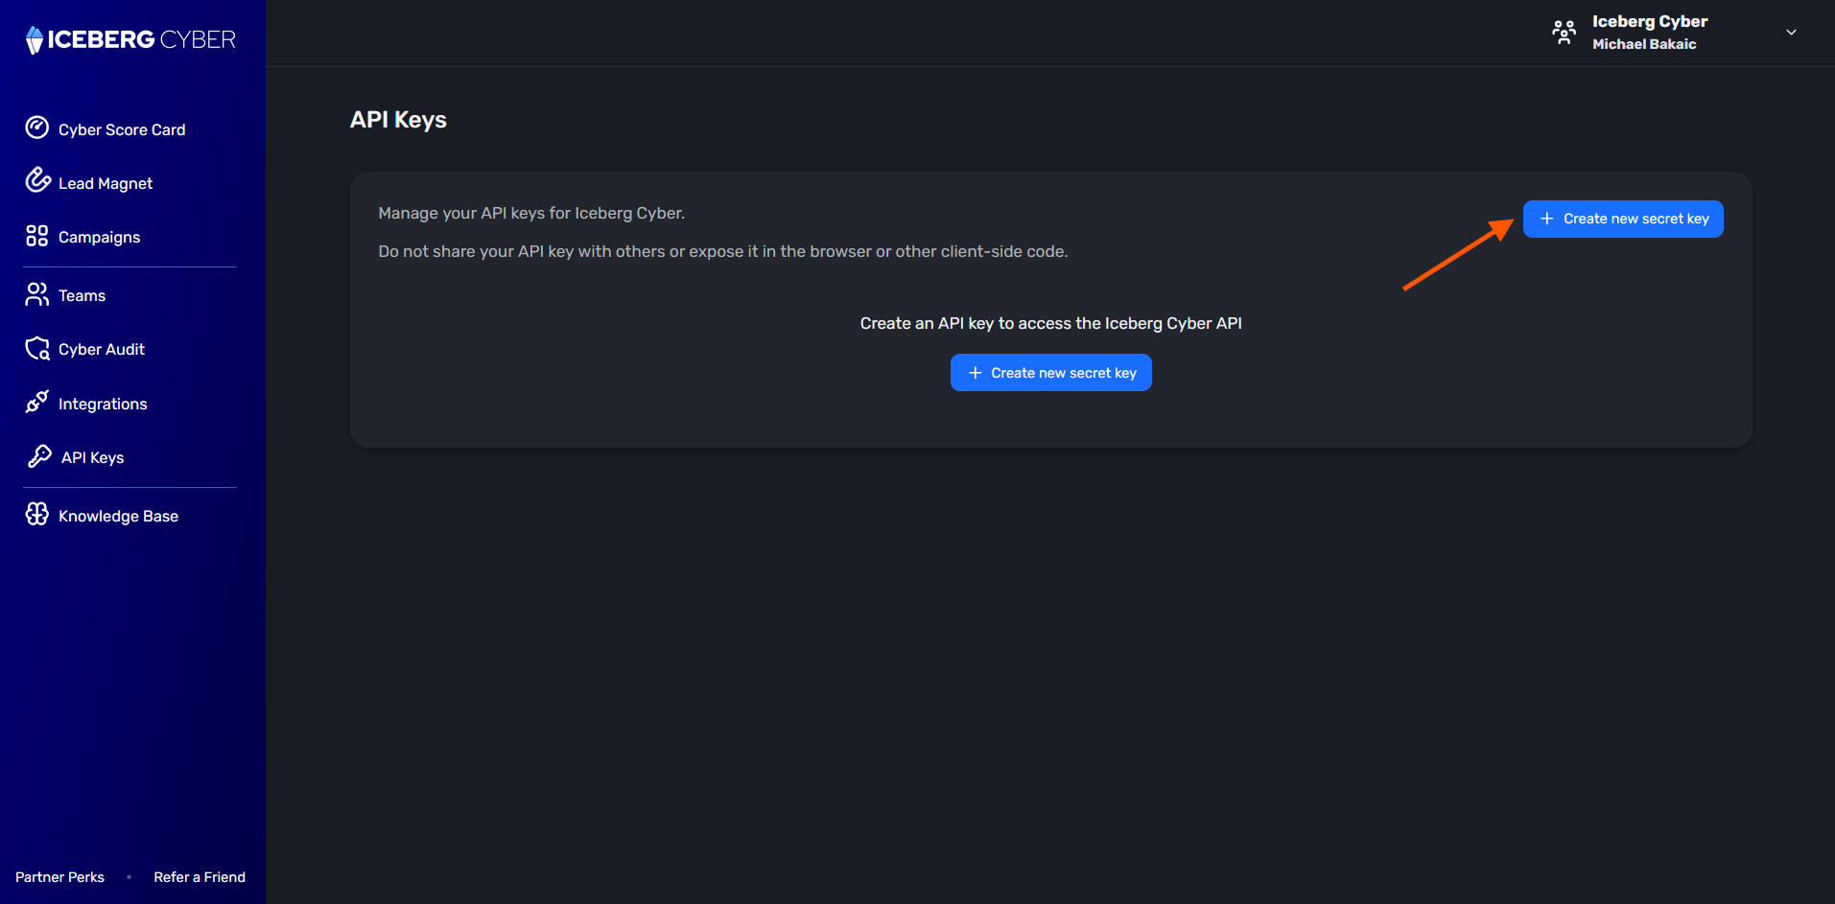Select API Keys menu label
The height and width of the screenshot is (904, 1835).
92,457
